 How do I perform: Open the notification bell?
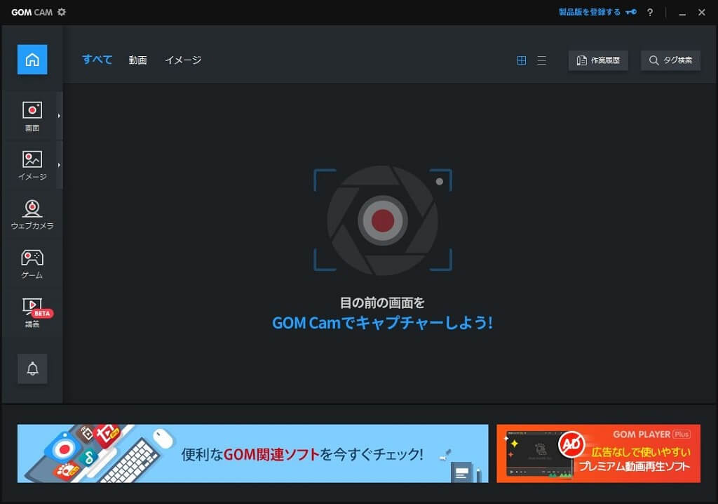pyautogui.click(x=32, y=369)
